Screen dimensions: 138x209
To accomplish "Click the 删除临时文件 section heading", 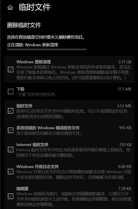I will (24, 25).
